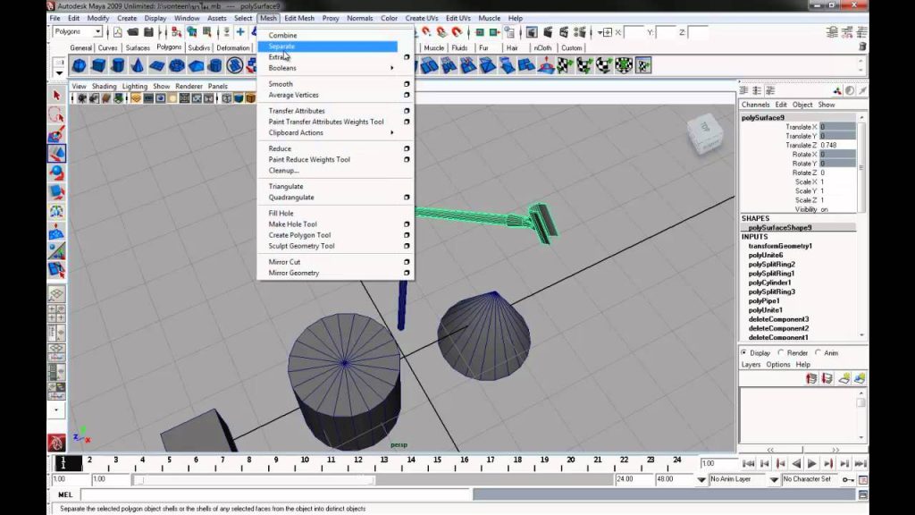Viewport: 915px width, 515px height.
Task: Click the shelf trash can icon
Action: coord(862,46)
